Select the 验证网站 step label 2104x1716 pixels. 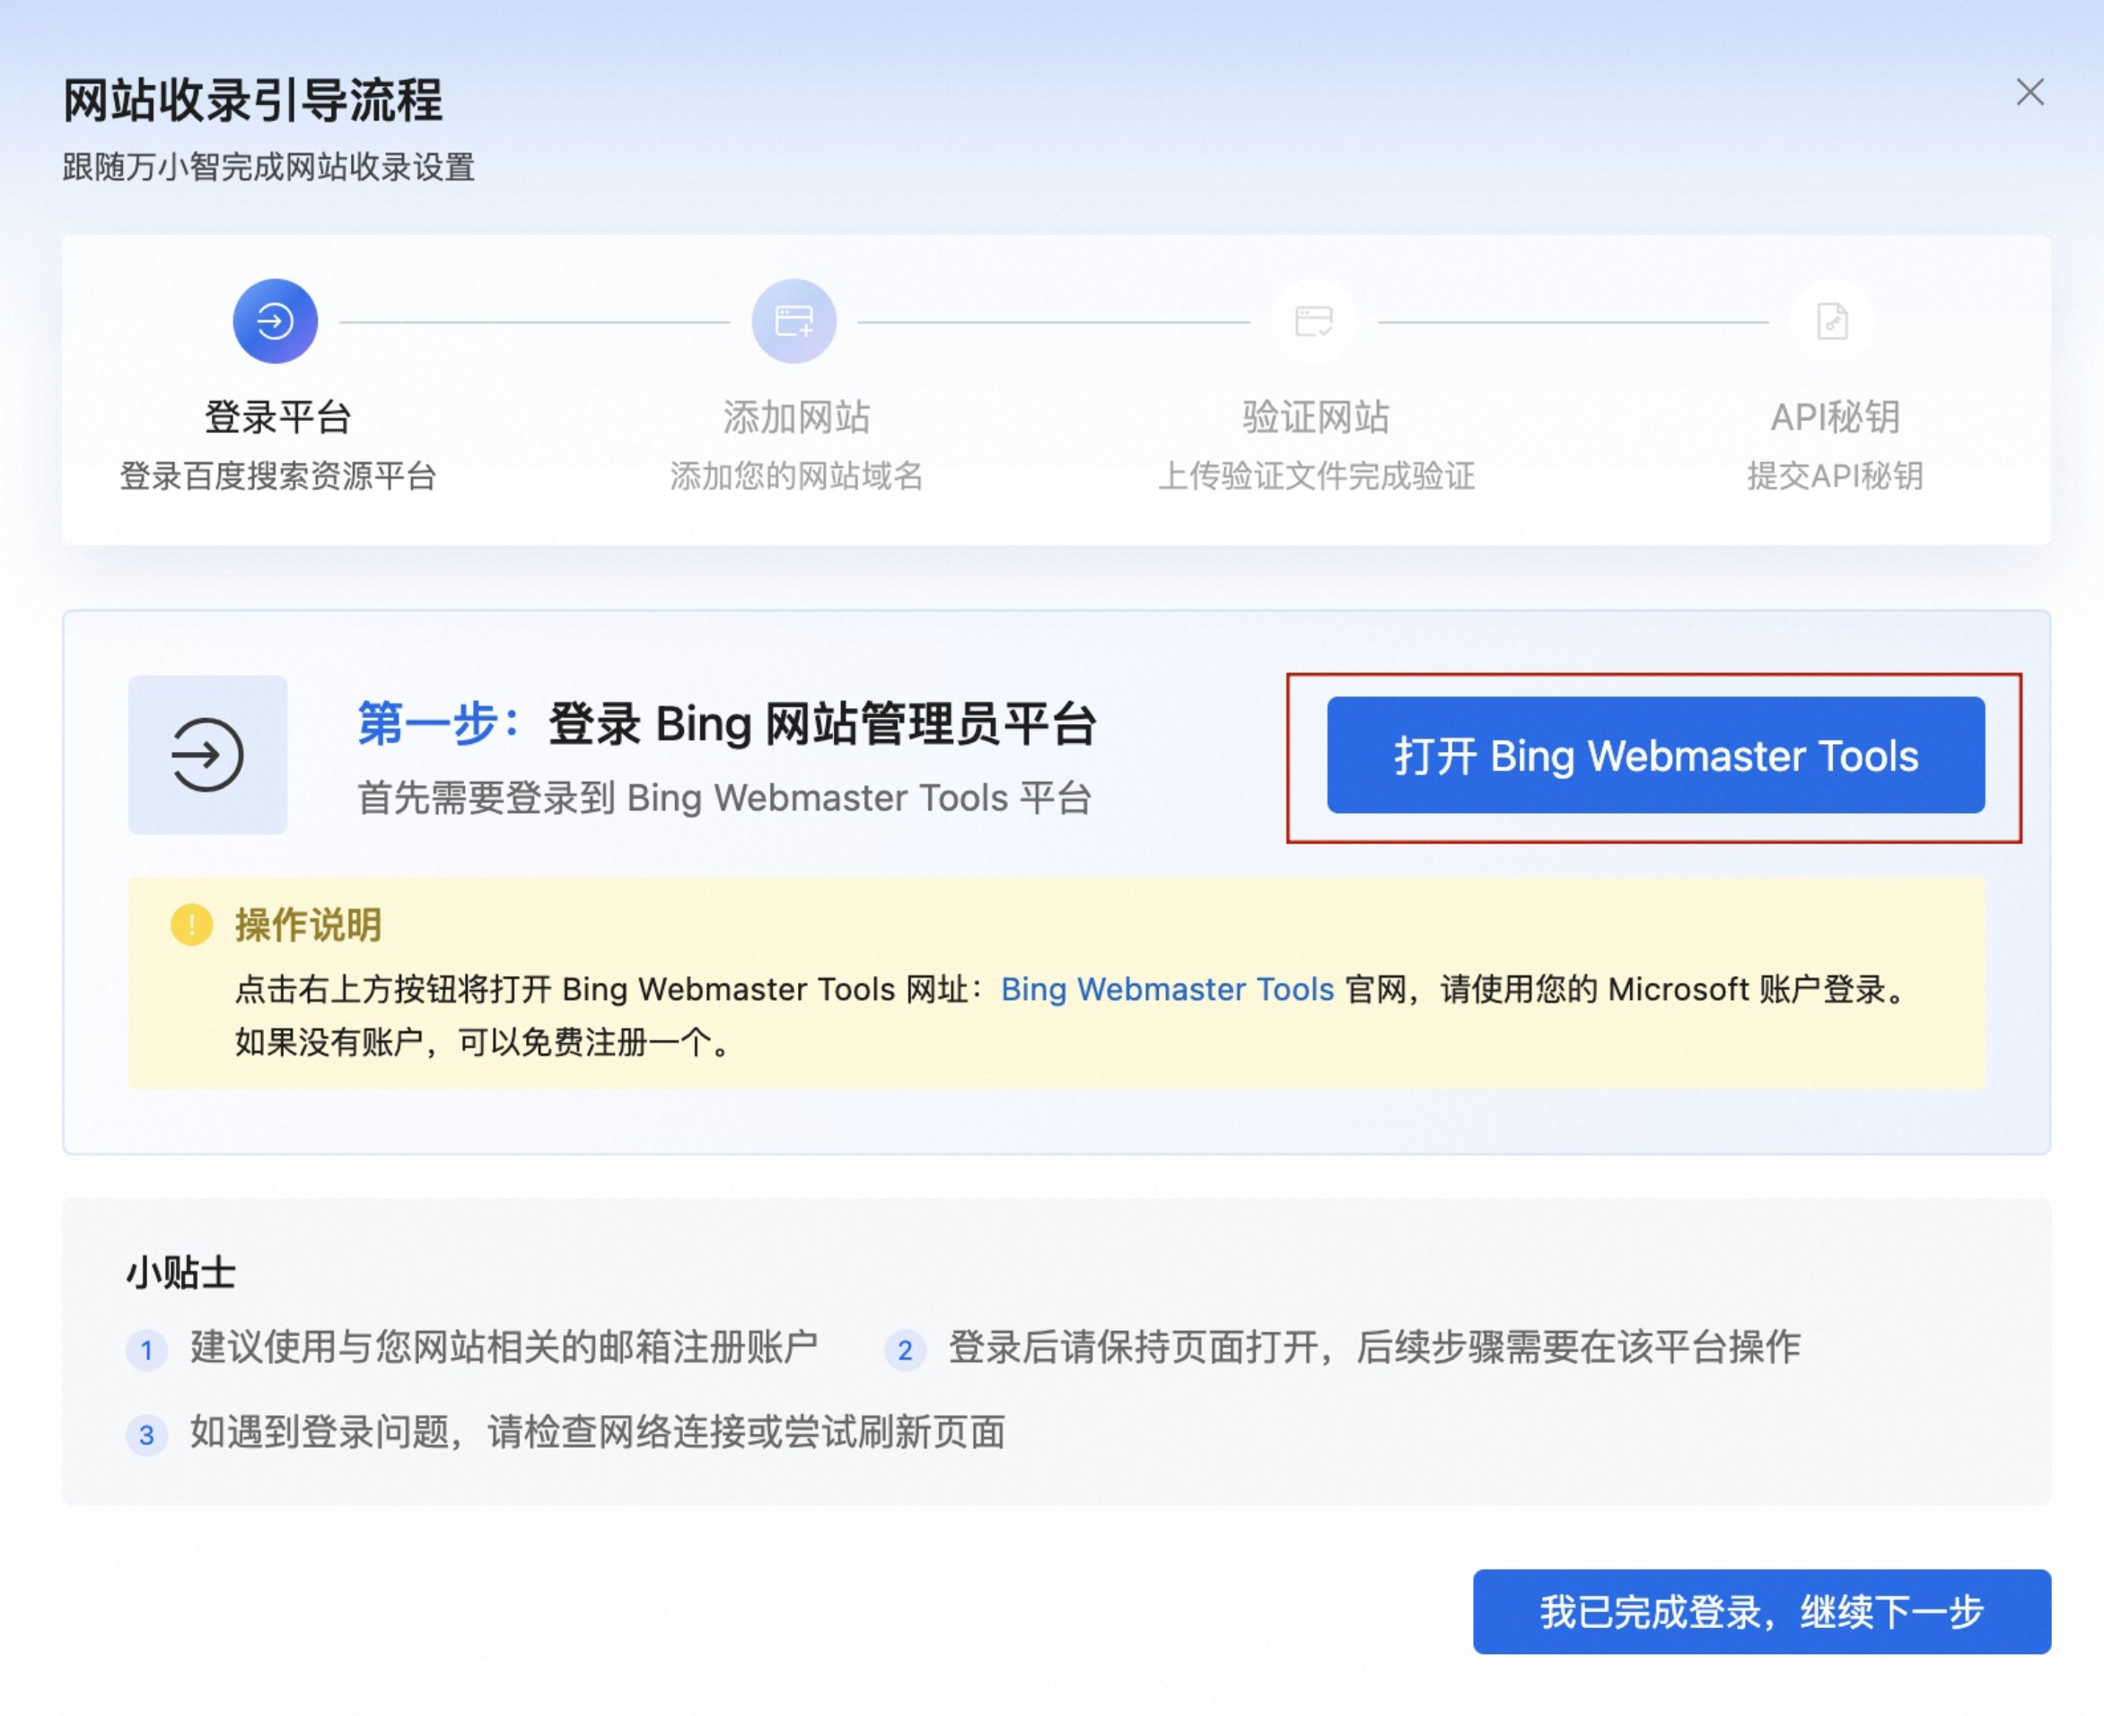coord(1316,418)
